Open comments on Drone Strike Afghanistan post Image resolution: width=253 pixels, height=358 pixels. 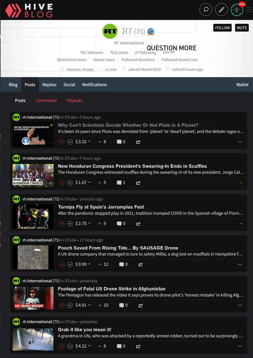point(121,305)
